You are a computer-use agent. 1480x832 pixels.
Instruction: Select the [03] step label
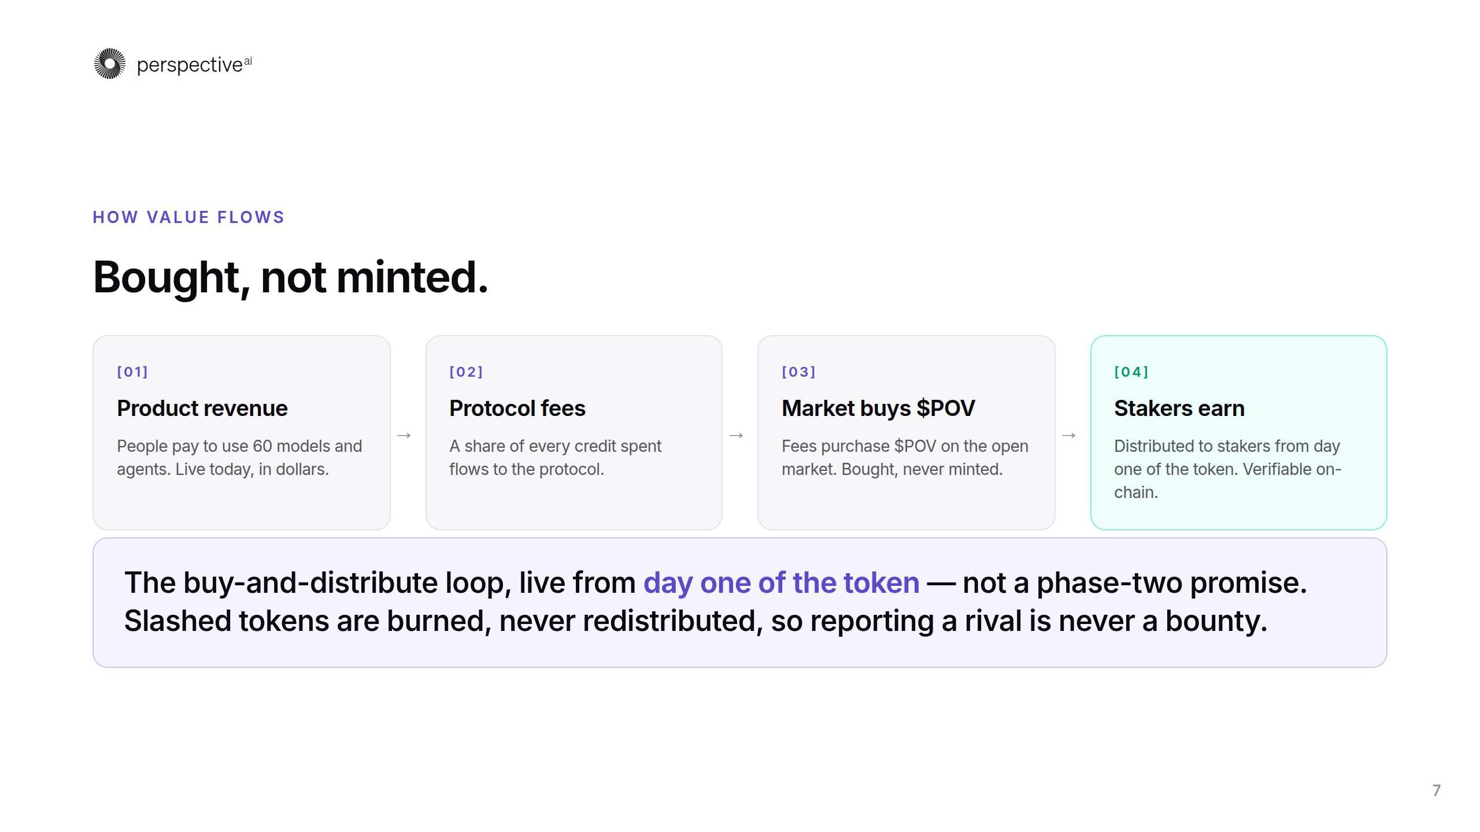coord(798,372)
